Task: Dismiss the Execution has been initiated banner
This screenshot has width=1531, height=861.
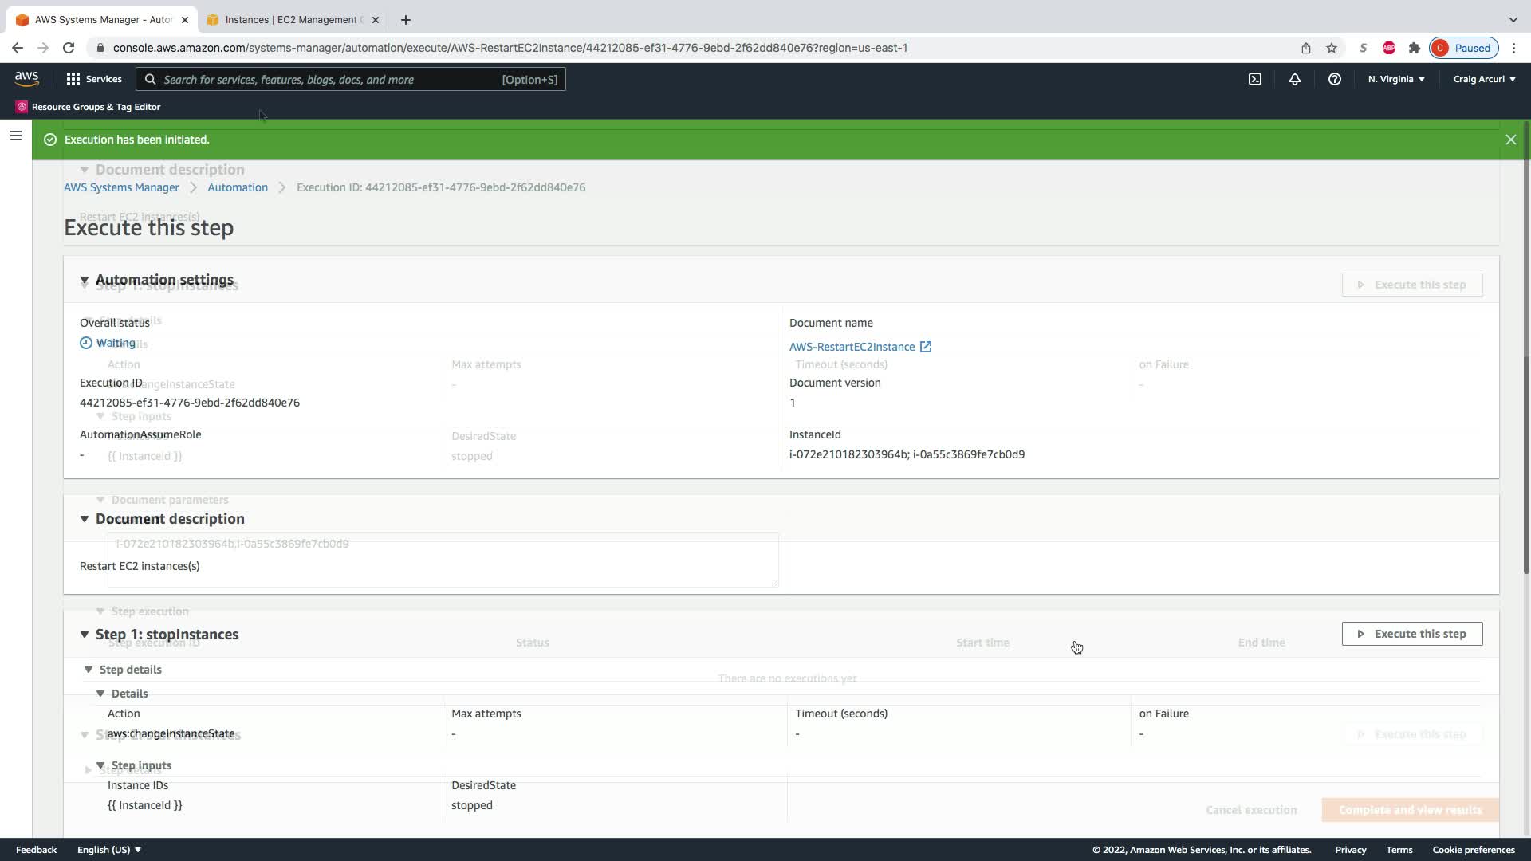Action: 1510,140
